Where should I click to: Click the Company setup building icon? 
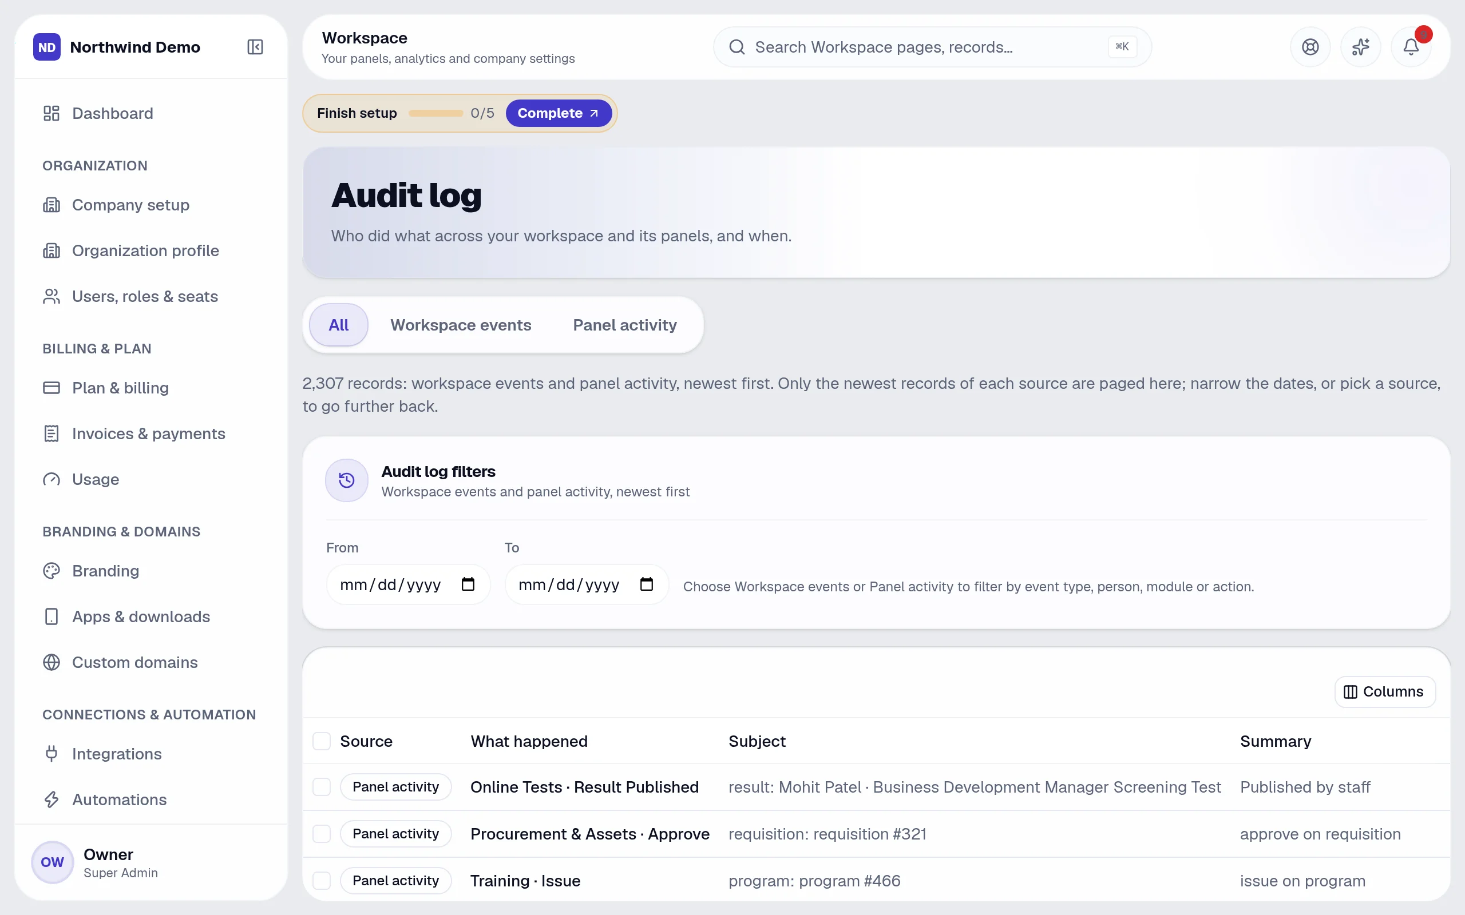52,205
